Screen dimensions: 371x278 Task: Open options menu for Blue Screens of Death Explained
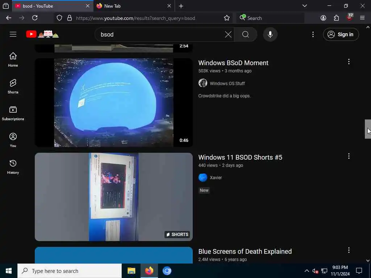click(x=349, y=250)
